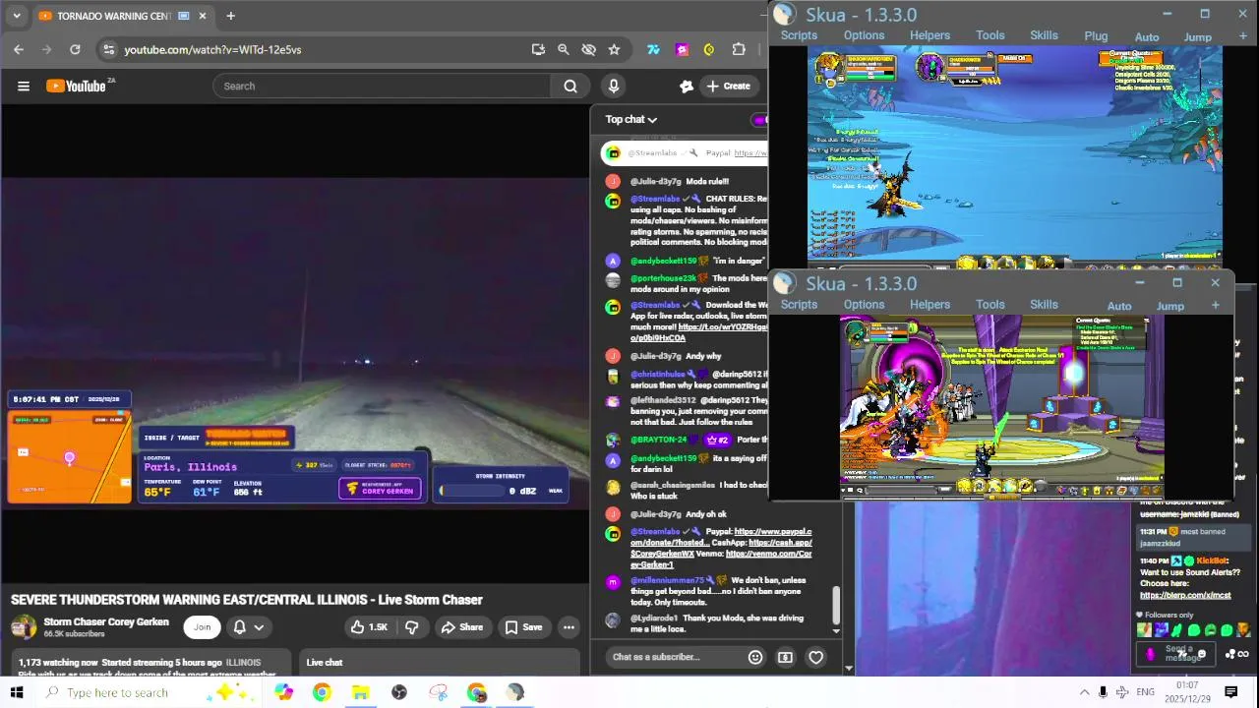Open Options menu in lower Skua window
The image size is (1259, 708).
(864, 305)
